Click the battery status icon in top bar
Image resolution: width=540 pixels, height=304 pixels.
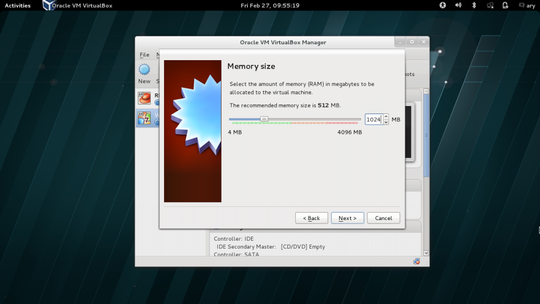[x=505, y=5]
